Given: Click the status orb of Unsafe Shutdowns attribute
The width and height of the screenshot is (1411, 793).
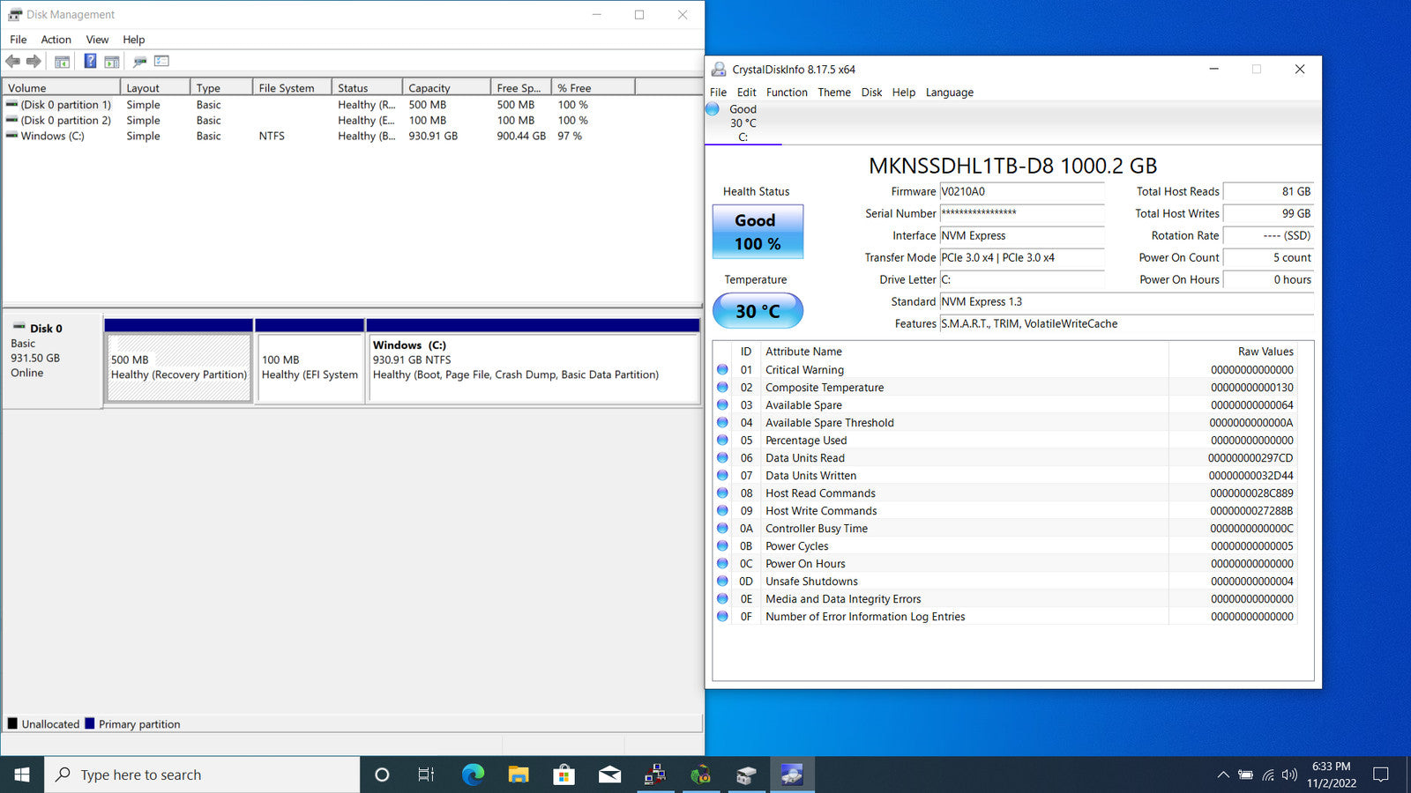Looking at the screenshot, I should click(722, 582).
